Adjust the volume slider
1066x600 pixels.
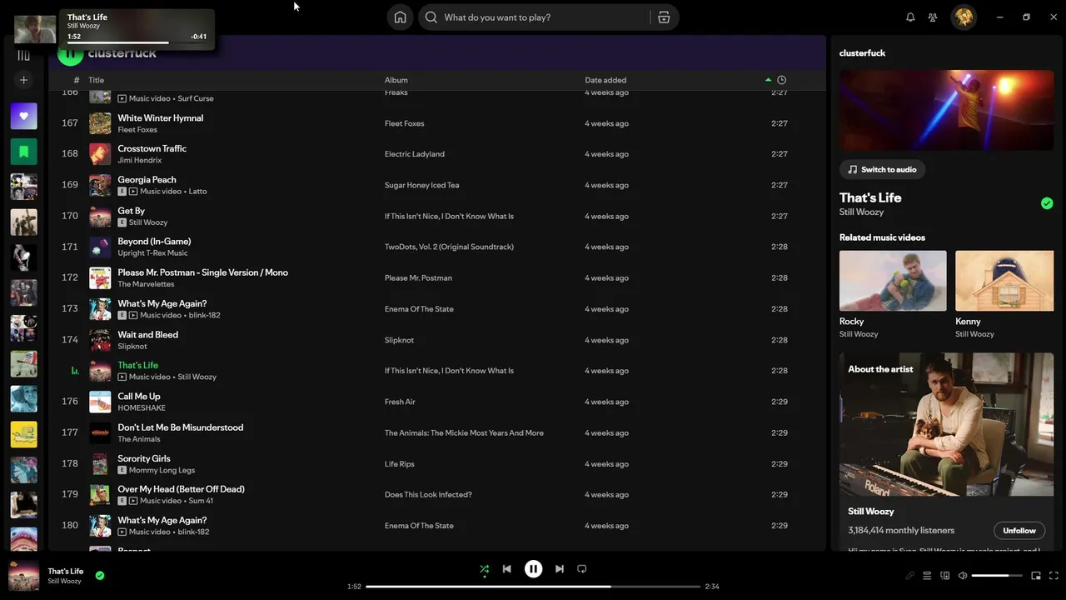click(x=997, y=576)
